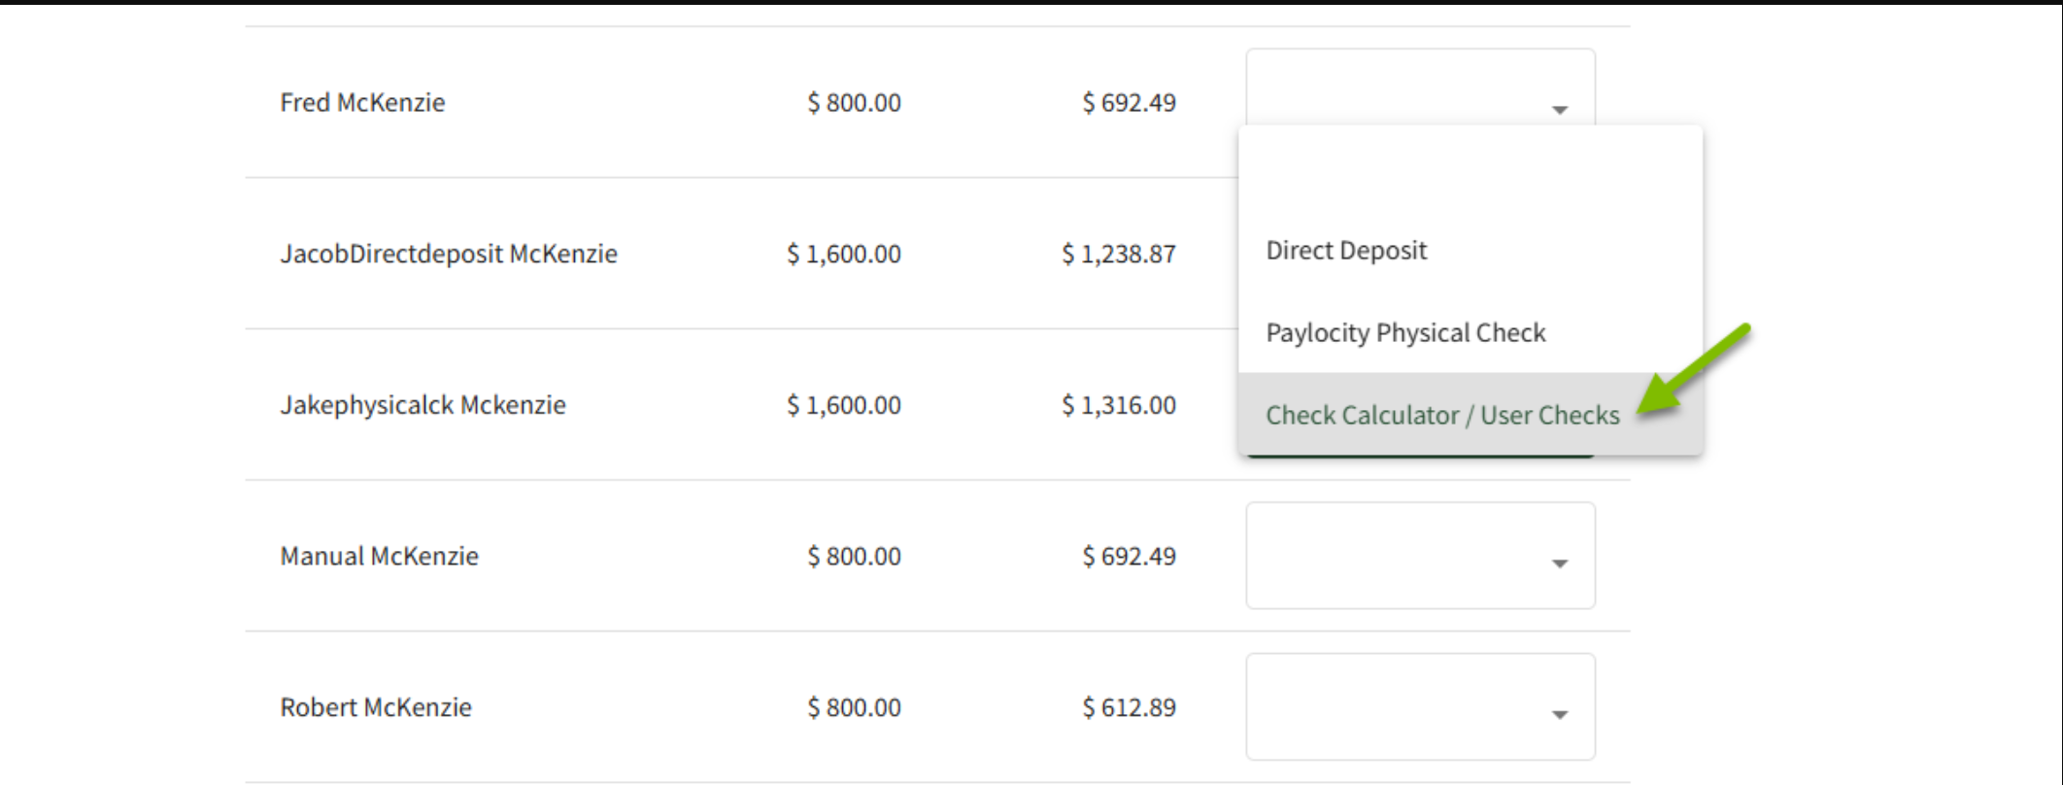
Task: Choose Check Calculator / User Checks option
Action: click(x=1441, y=415)
